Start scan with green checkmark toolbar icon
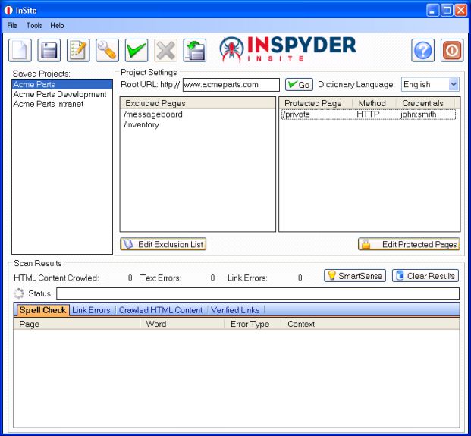Screen dimensions: 471x436 (x=137, y=50)
